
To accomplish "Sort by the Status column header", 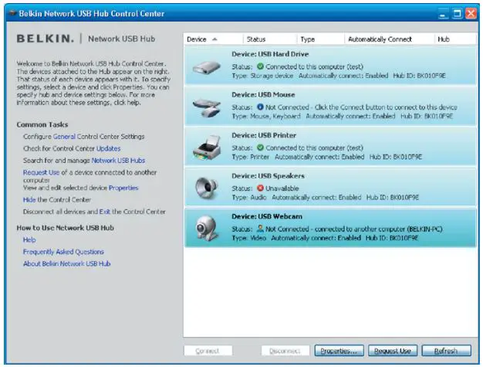I will 270,39.
